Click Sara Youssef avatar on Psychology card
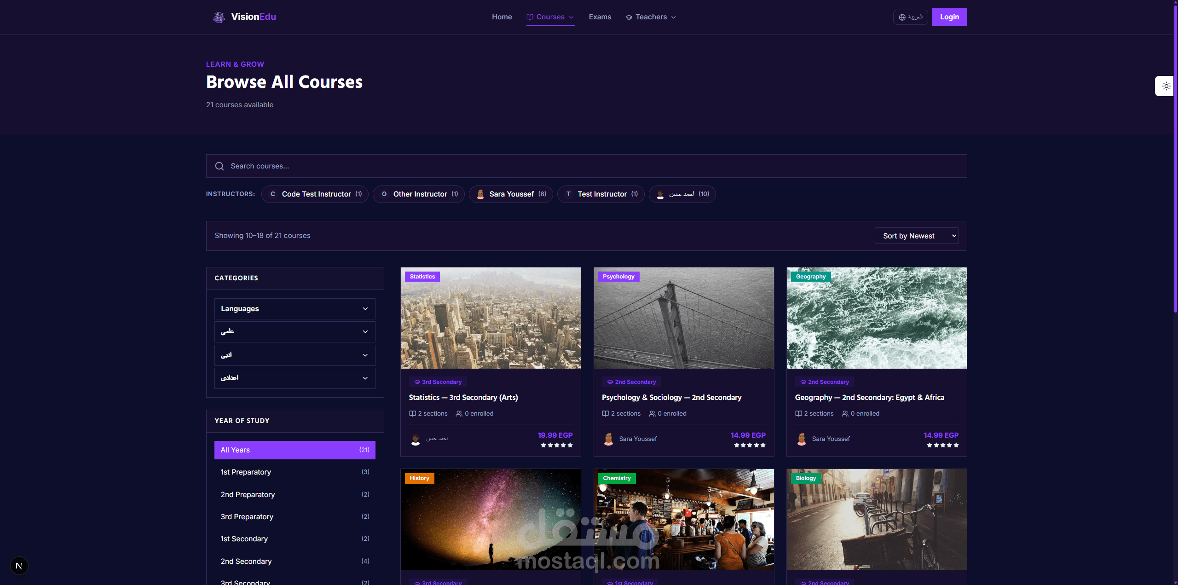Image resolution: width=1178 pixels, height=585 pixels. (x=608, y=439)
